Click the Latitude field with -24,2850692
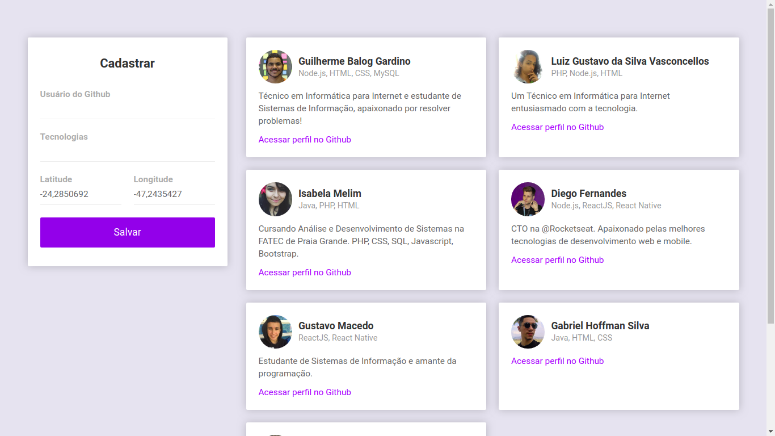 tap(81, 195)
